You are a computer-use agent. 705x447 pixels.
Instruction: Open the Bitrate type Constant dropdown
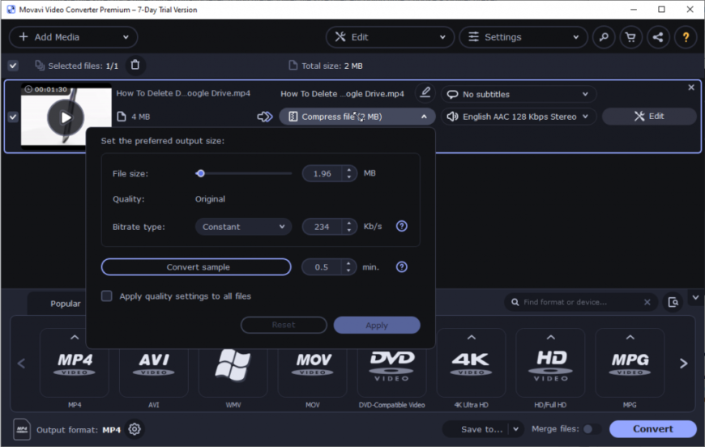(x=244, y=227)
